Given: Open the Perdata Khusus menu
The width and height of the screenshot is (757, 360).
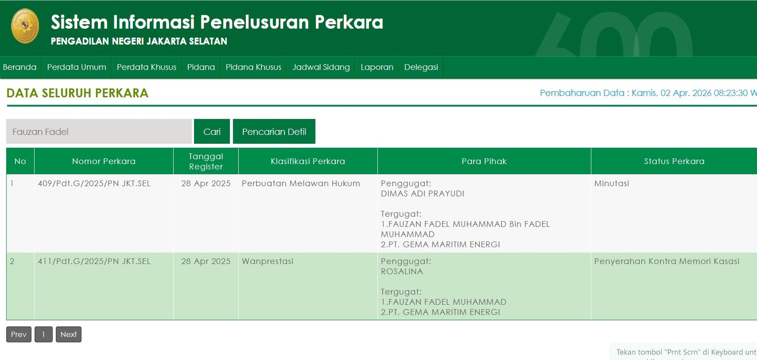Looking at the screenshot, I should click(147, 67).
